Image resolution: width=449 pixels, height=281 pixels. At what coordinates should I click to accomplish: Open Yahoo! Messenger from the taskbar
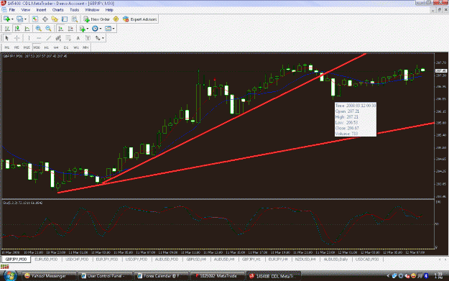[x=49, y=276]
